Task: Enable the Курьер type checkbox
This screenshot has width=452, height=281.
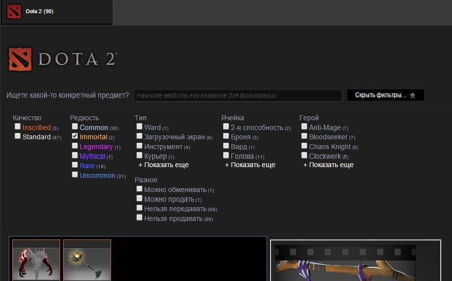Action: pos(139,155)
